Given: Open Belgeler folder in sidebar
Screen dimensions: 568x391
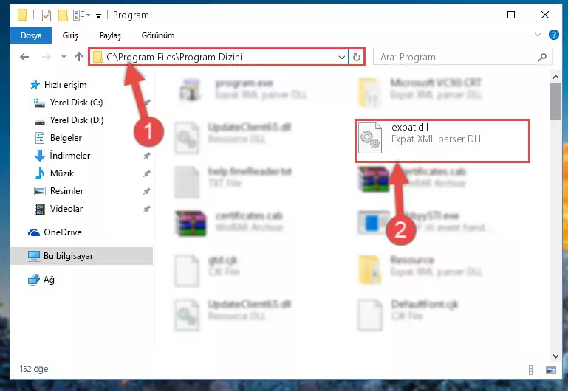Looking at the screenshot, I should click(x=58, y=138).
